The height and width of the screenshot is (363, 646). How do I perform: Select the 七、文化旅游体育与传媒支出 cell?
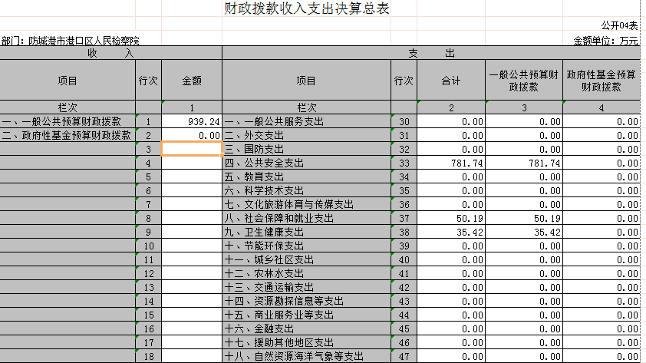307,204
